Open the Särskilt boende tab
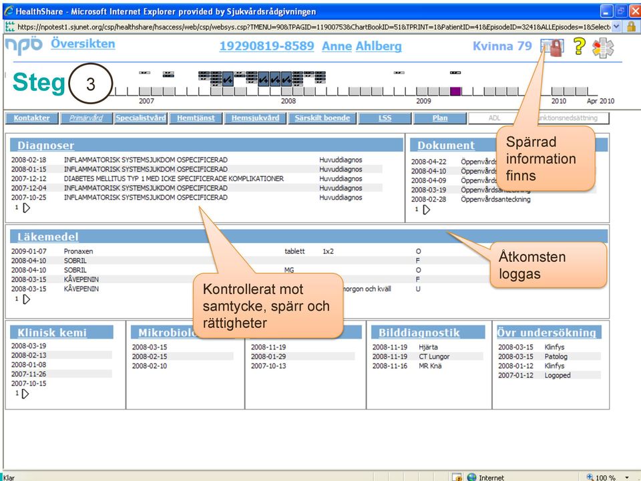The width and height of the screenshot is (641, 481). tap(322, 118)
